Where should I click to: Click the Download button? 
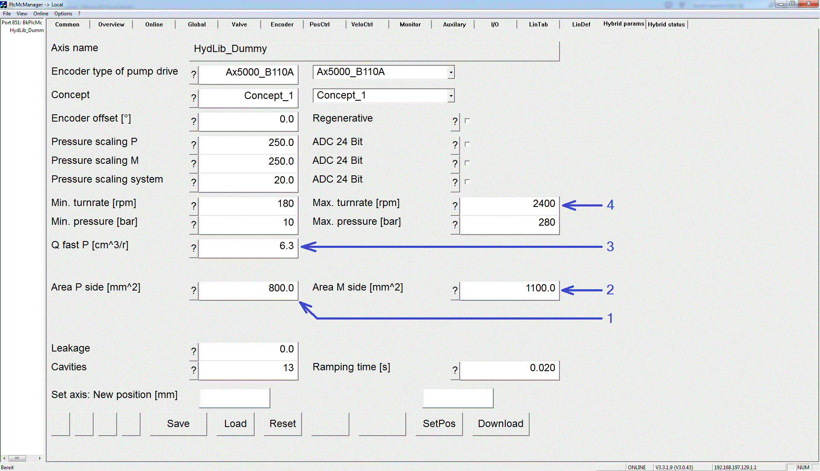coord(501,424)
